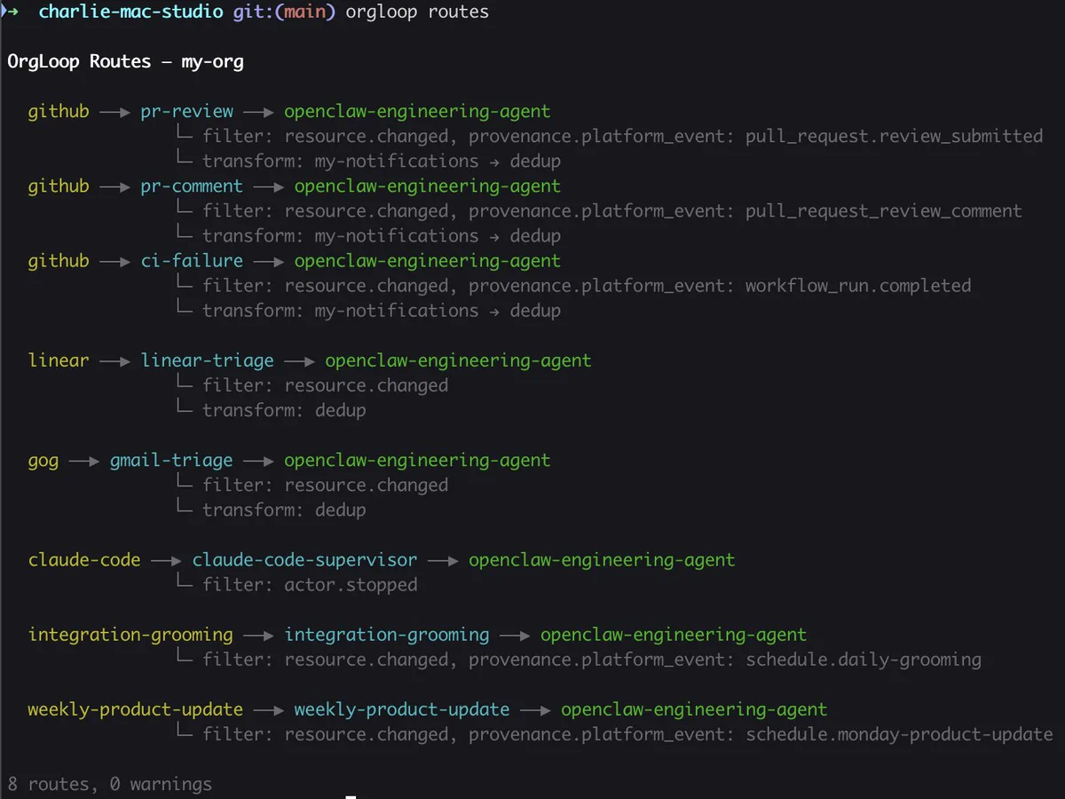Click the charlie-mac-studio prompt hostname

pyautogui.click(x=130, y=12)
